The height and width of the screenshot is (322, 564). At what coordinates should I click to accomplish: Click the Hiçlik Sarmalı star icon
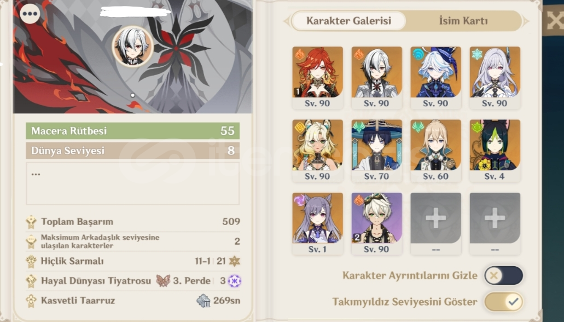click(235, 261)
